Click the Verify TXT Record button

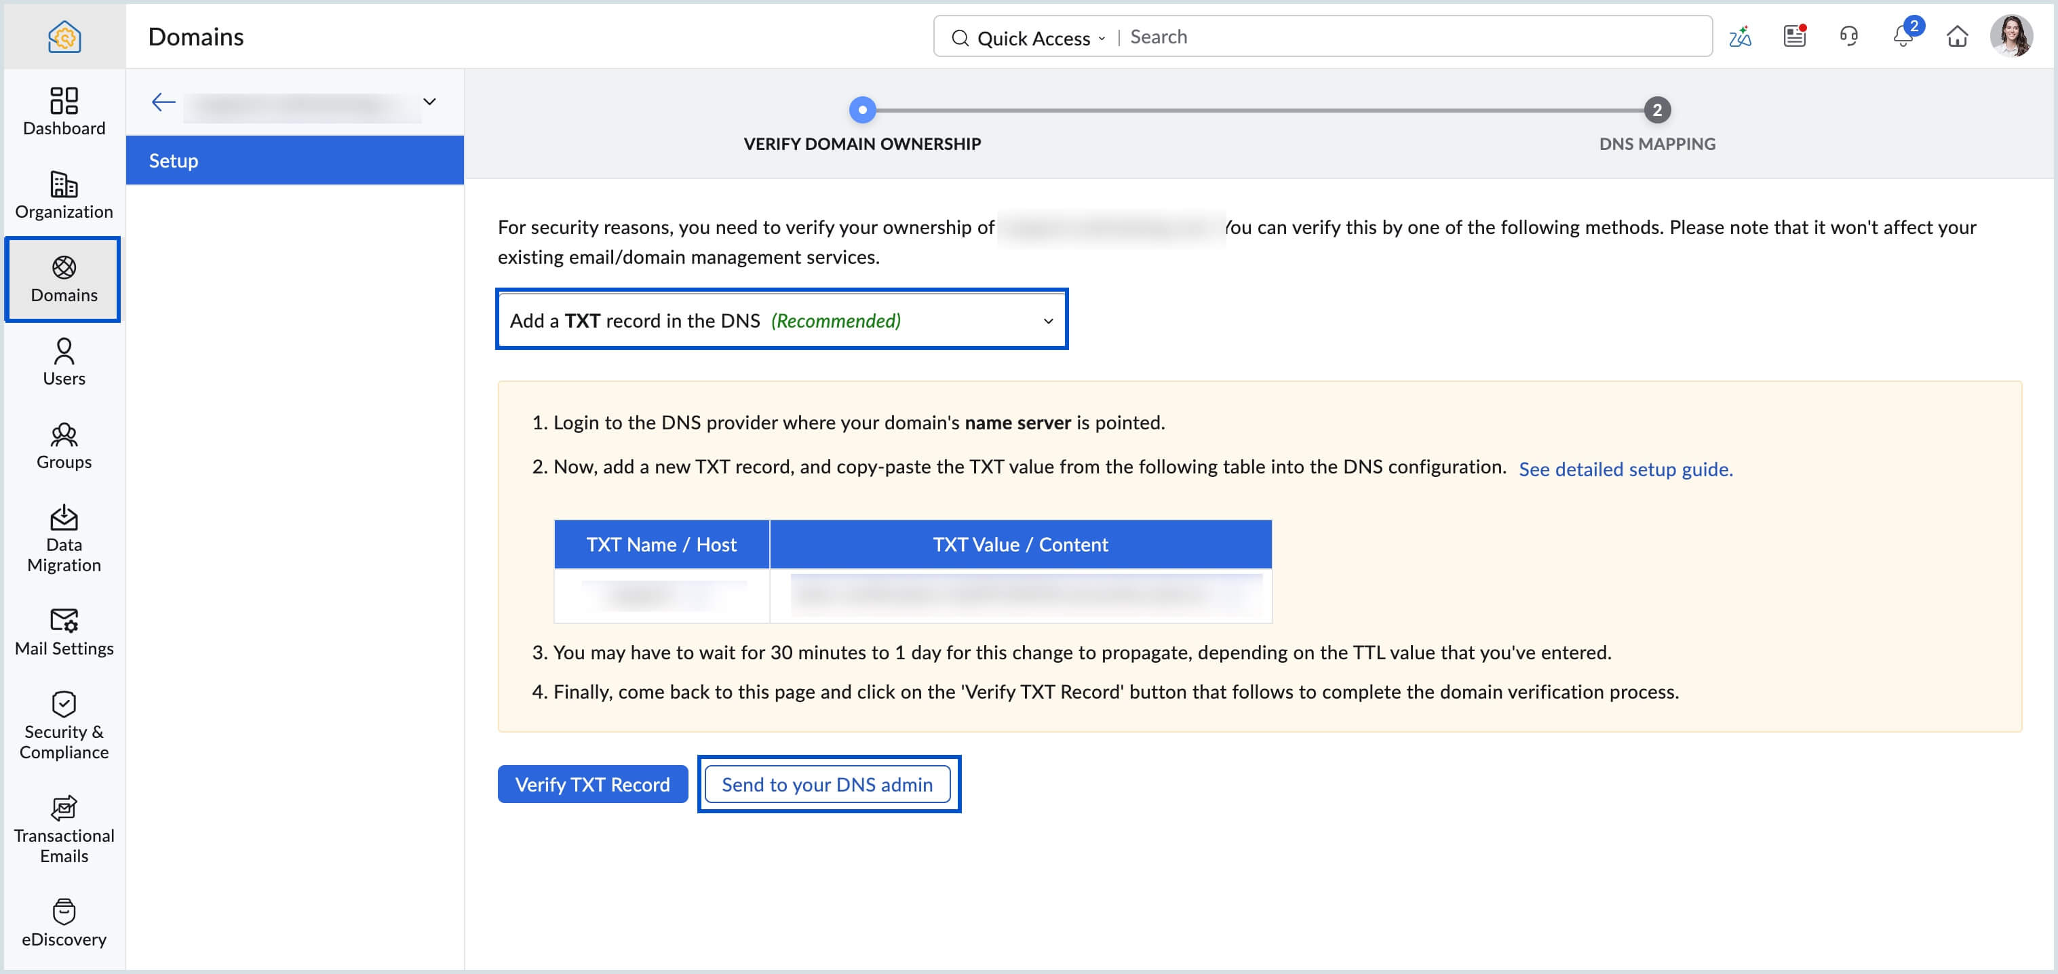pyautogui.click(x=592, y=784)
